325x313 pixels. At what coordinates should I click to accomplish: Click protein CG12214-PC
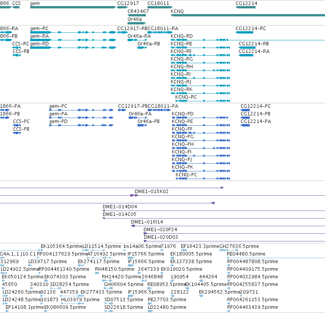(x=245, y=110)
